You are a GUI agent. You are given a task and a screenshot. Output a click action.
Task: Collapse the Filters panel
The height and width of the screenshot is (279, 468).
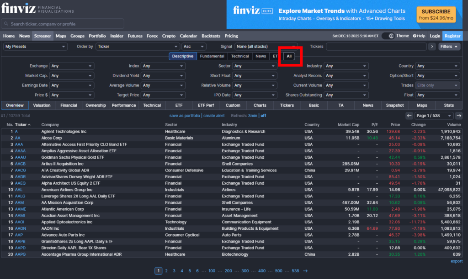point(449,46)
